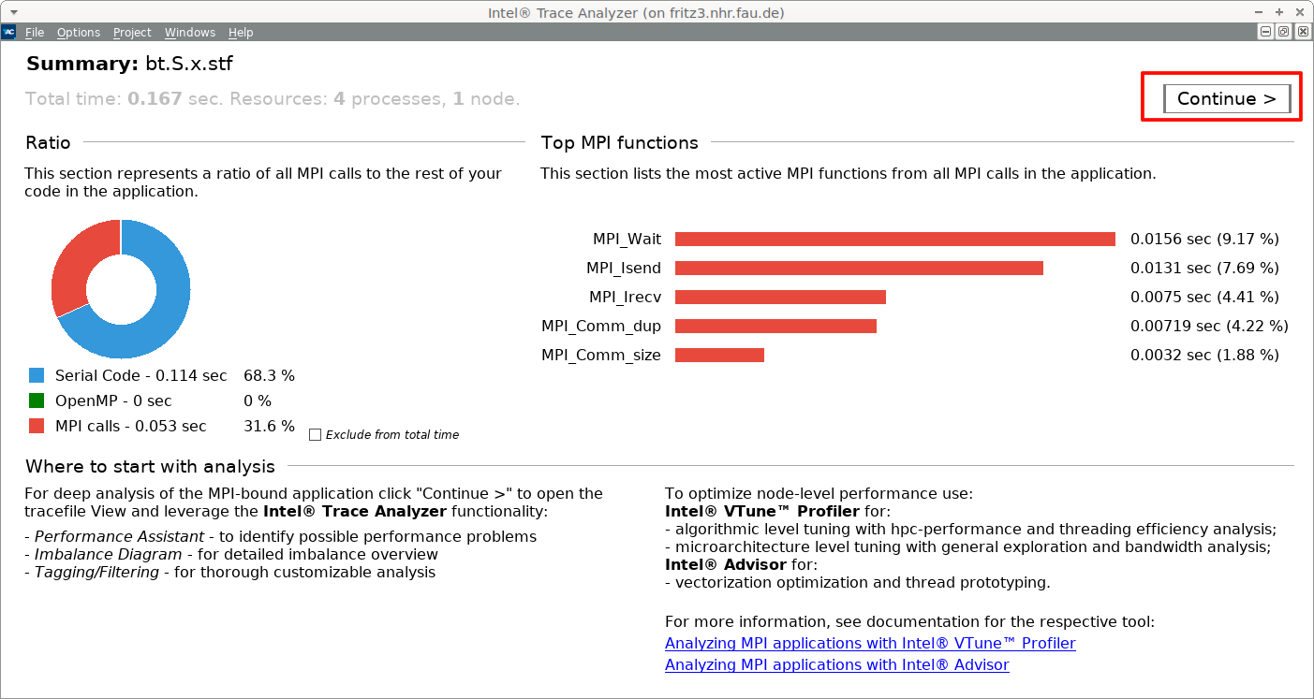Maximize the main window from title bar
Viewport: 1314px width, 699px height.
1279,12
